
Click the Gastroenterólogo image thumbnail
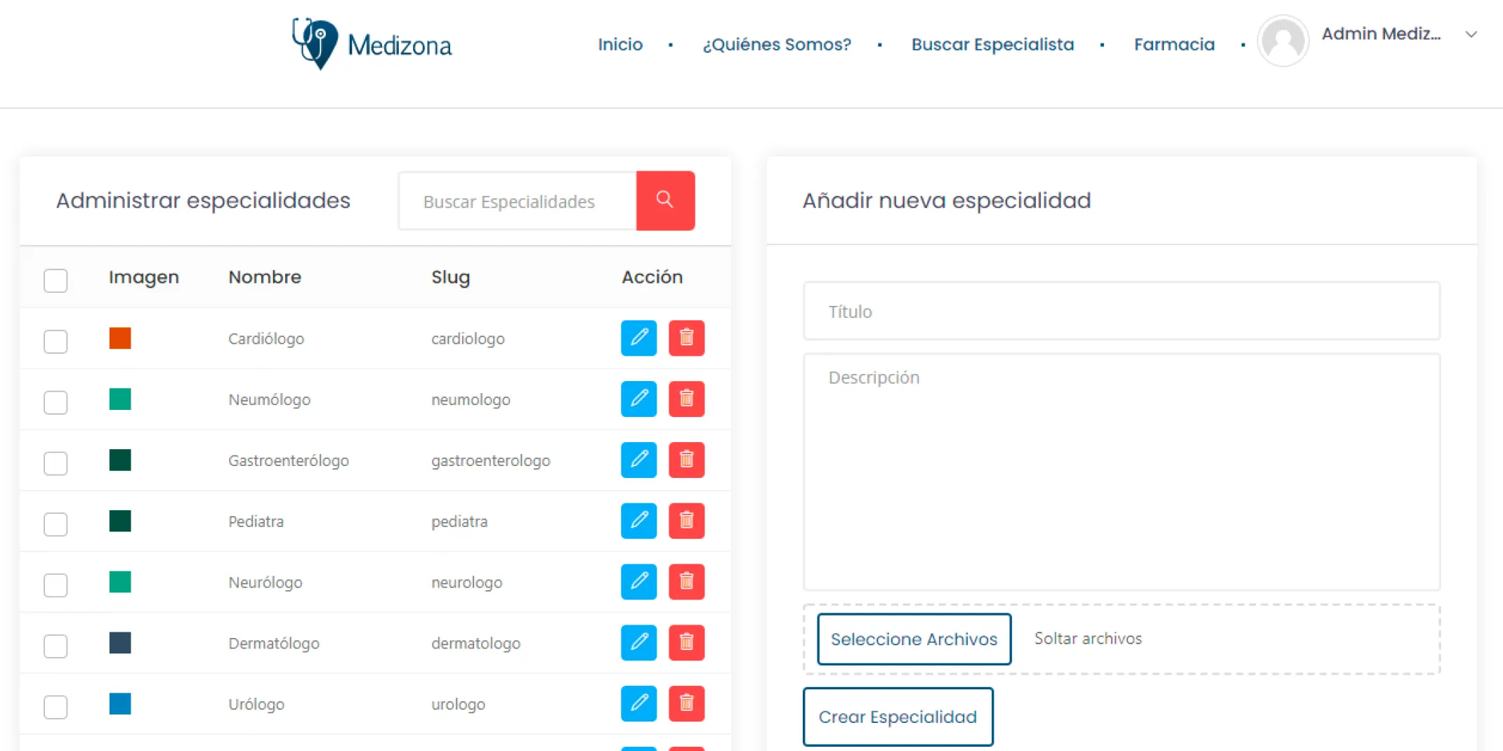[120, 460]
